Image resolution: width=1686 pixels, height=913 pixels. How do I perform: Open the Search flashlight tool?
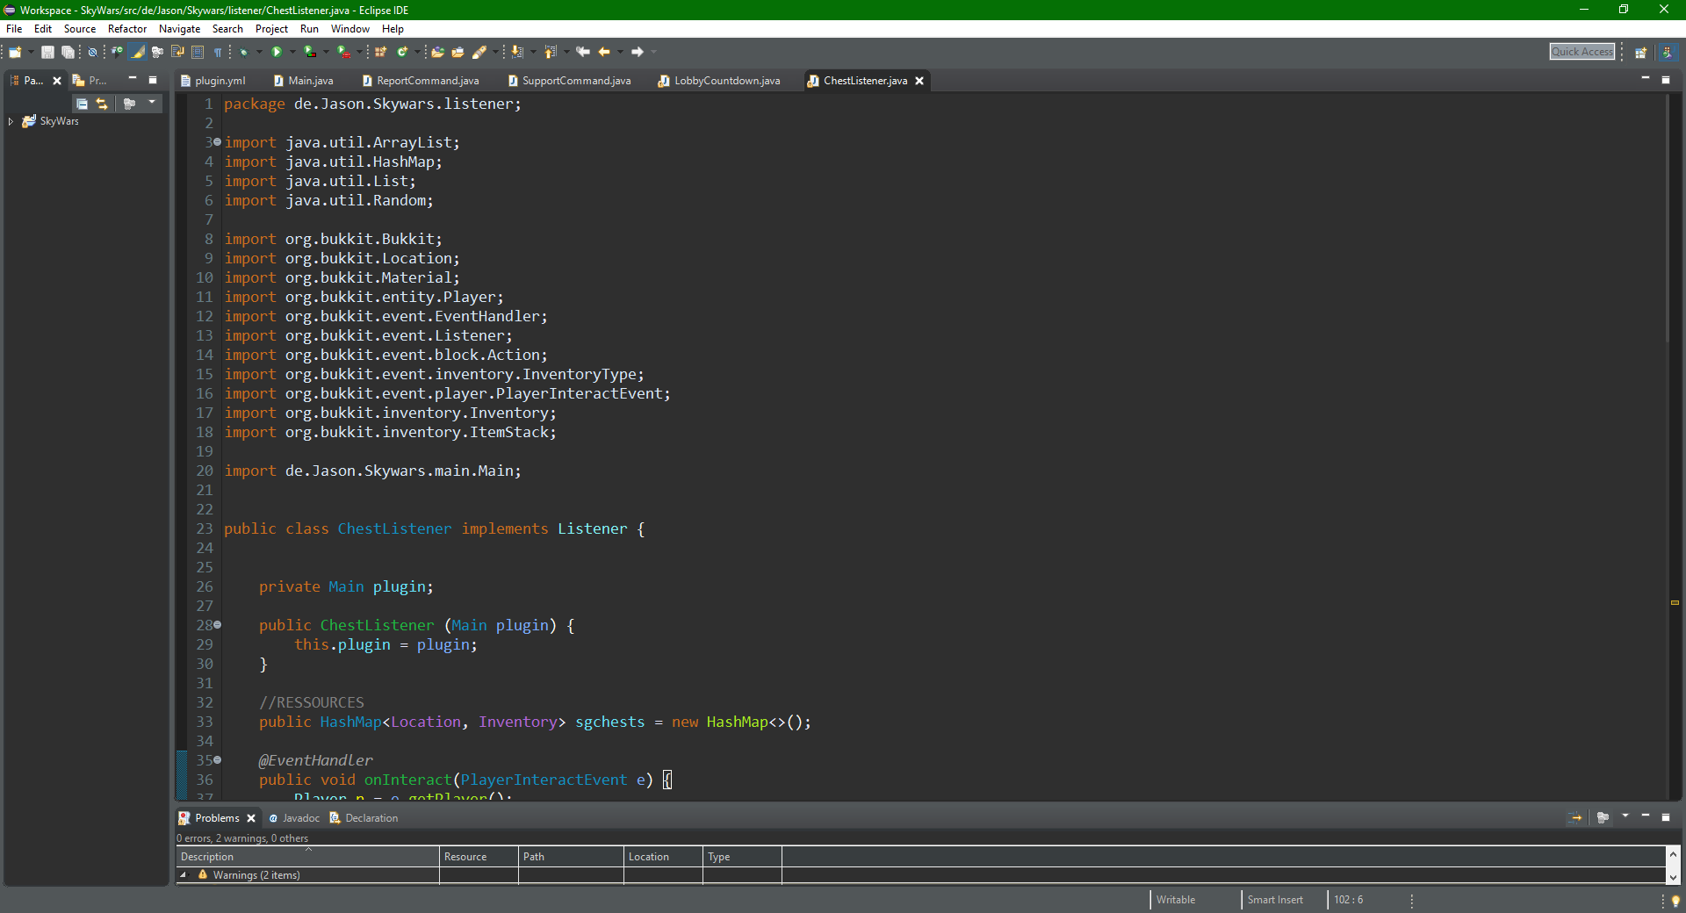pyautogui.click(x=479, y=53)
